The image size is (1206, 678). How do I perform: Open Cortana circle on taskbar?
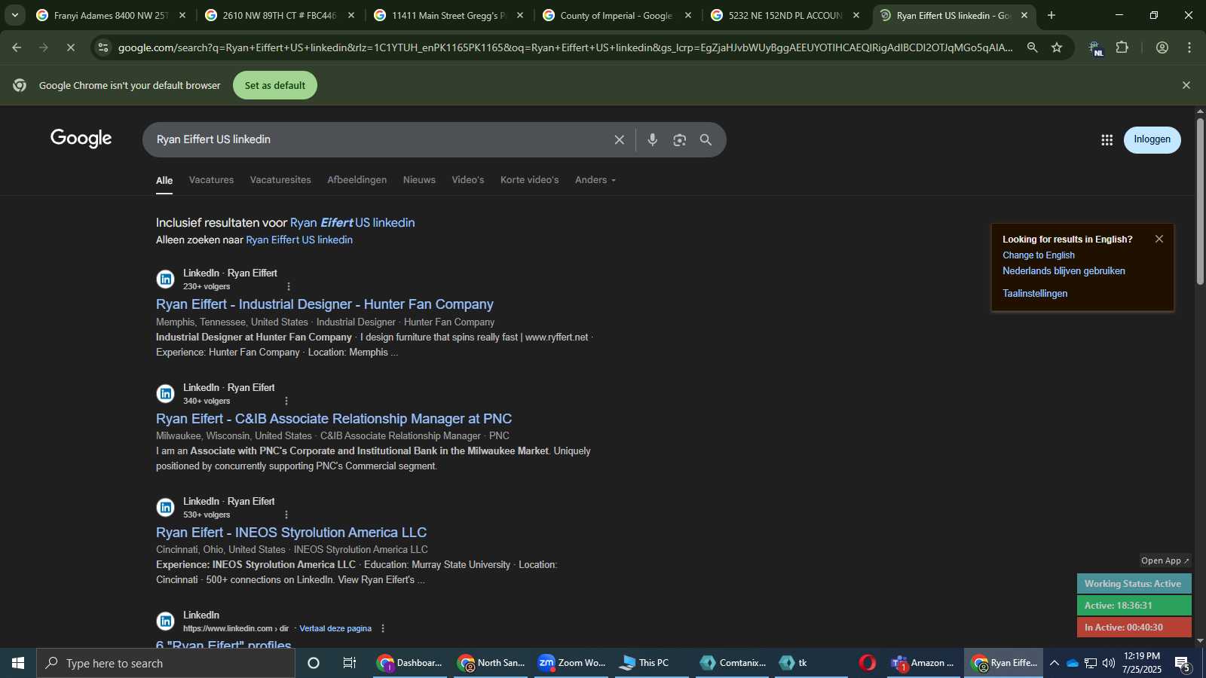314,663
